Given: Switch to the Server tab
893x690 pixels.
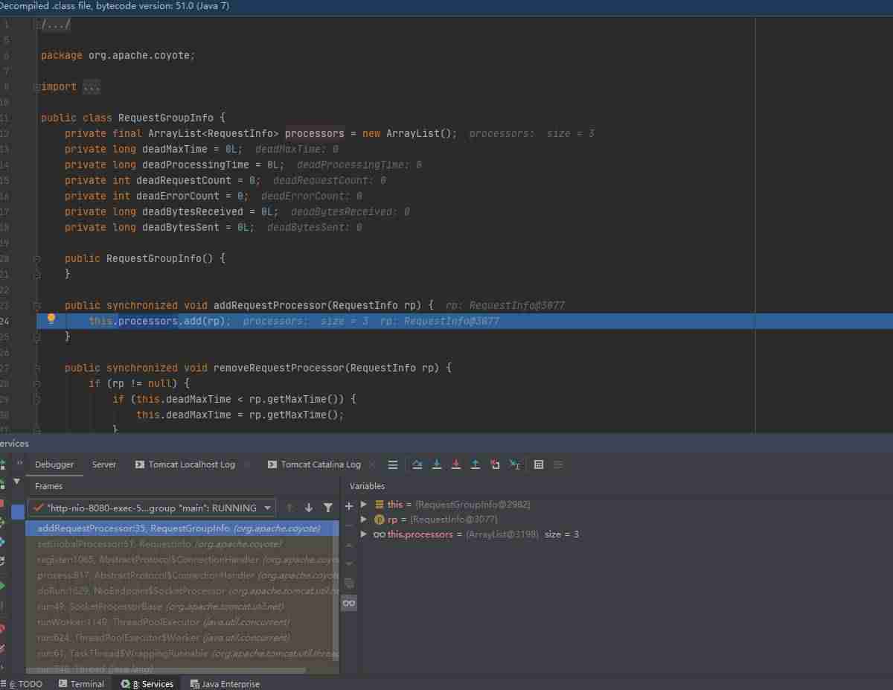Looking at the screenshot, I should tap(104, 464).
